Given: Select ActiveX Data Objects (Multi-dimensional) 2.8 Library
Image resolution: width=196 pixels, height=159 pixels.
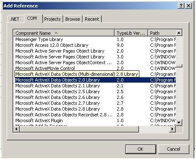Looking at the screenshot, I should tap(76, 74).
